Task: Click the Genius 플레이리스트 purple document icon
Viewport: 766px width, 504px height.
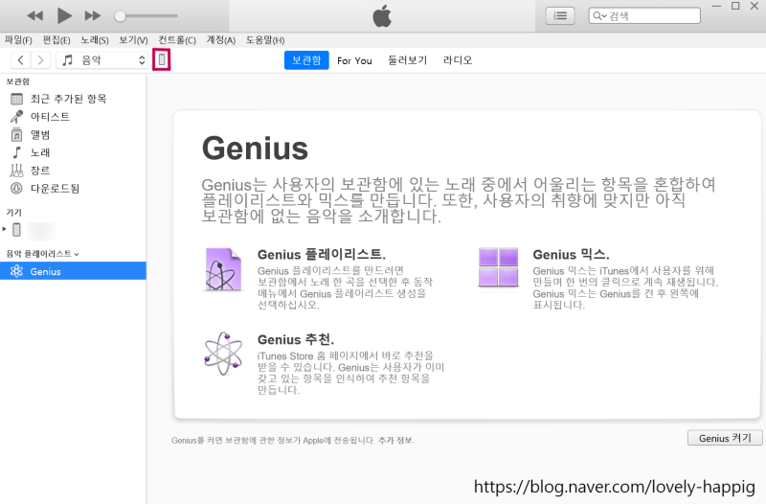Action: (223, 269)
